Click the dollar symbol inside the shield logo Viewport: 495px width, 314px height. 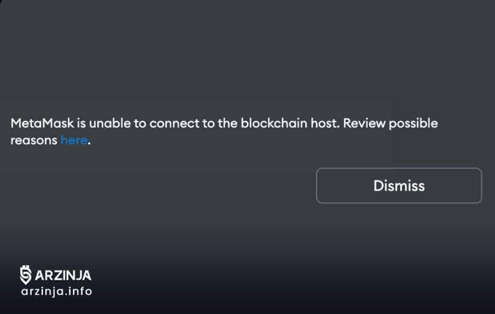[x=25, y=274]
